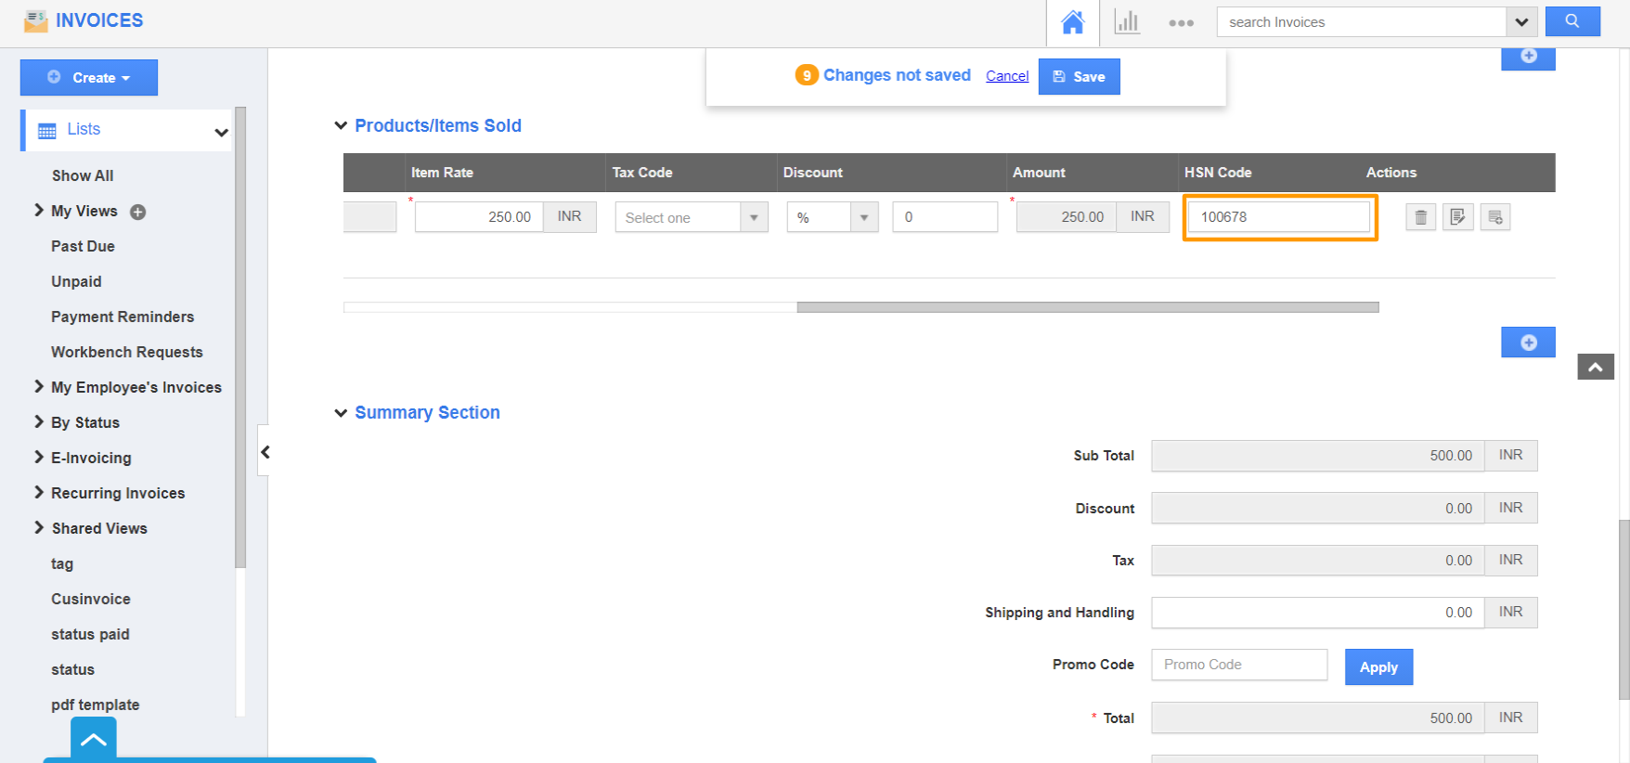Delete the line item with trash icon
Image resolution: width=1630 pixels, height=763 pixels.
[x=1420, y=217]
